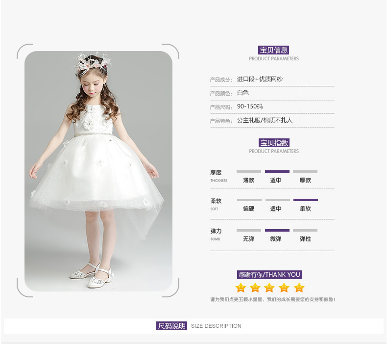
Task: Click the 产品成分 row showing 进口段+优质网纱
Action: 260,79
